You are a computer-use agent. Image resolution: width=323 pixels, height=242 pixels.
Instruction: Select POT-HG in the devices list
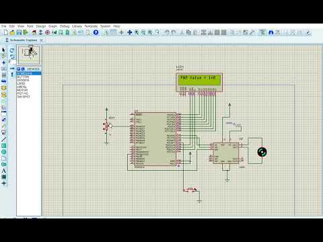tap(23, 93)
